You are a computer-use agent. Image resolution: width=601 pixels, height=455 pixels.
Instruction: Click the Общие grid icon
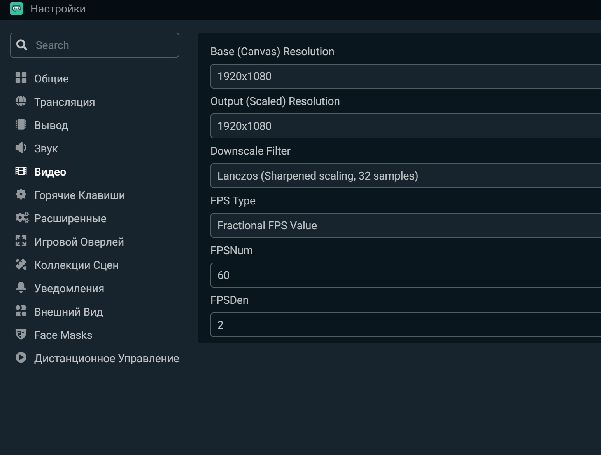(x=21, y=78)
